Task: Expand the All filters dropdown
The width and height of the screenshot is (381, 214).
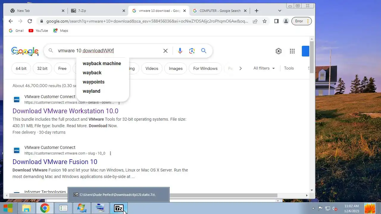Action: (264, 68)
